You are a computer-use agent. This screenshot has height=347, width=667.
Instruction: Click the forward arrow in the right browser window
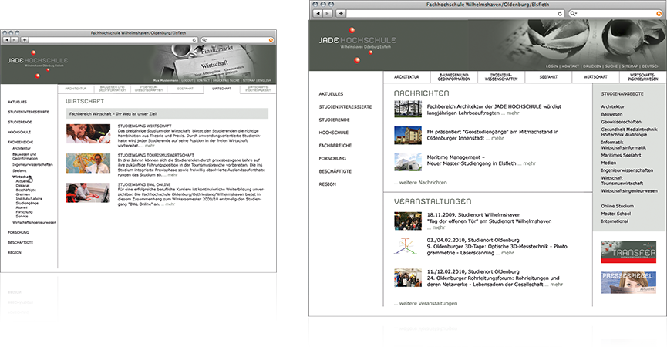pos(328,14)
